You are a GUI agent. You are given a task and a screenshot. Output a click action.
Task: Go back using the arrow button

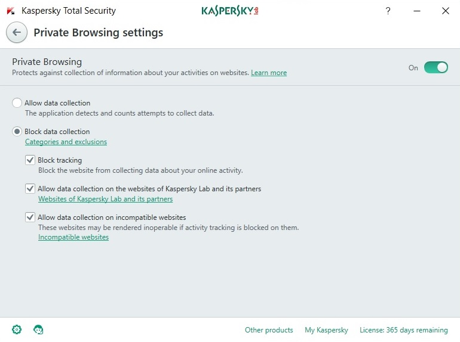[x=17, y=32]
